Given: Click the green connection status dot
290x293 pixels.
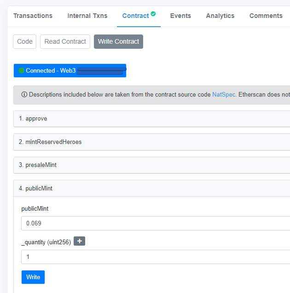Looking at the screenshot, I should [x=21, y=71].
